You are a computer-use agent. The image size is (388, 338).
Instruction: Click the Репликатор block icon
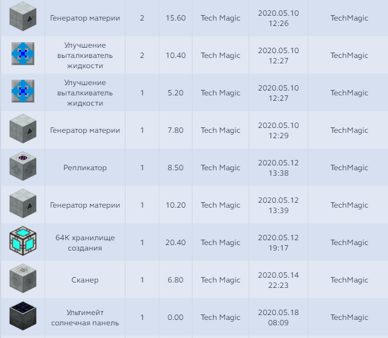[23, 166]
